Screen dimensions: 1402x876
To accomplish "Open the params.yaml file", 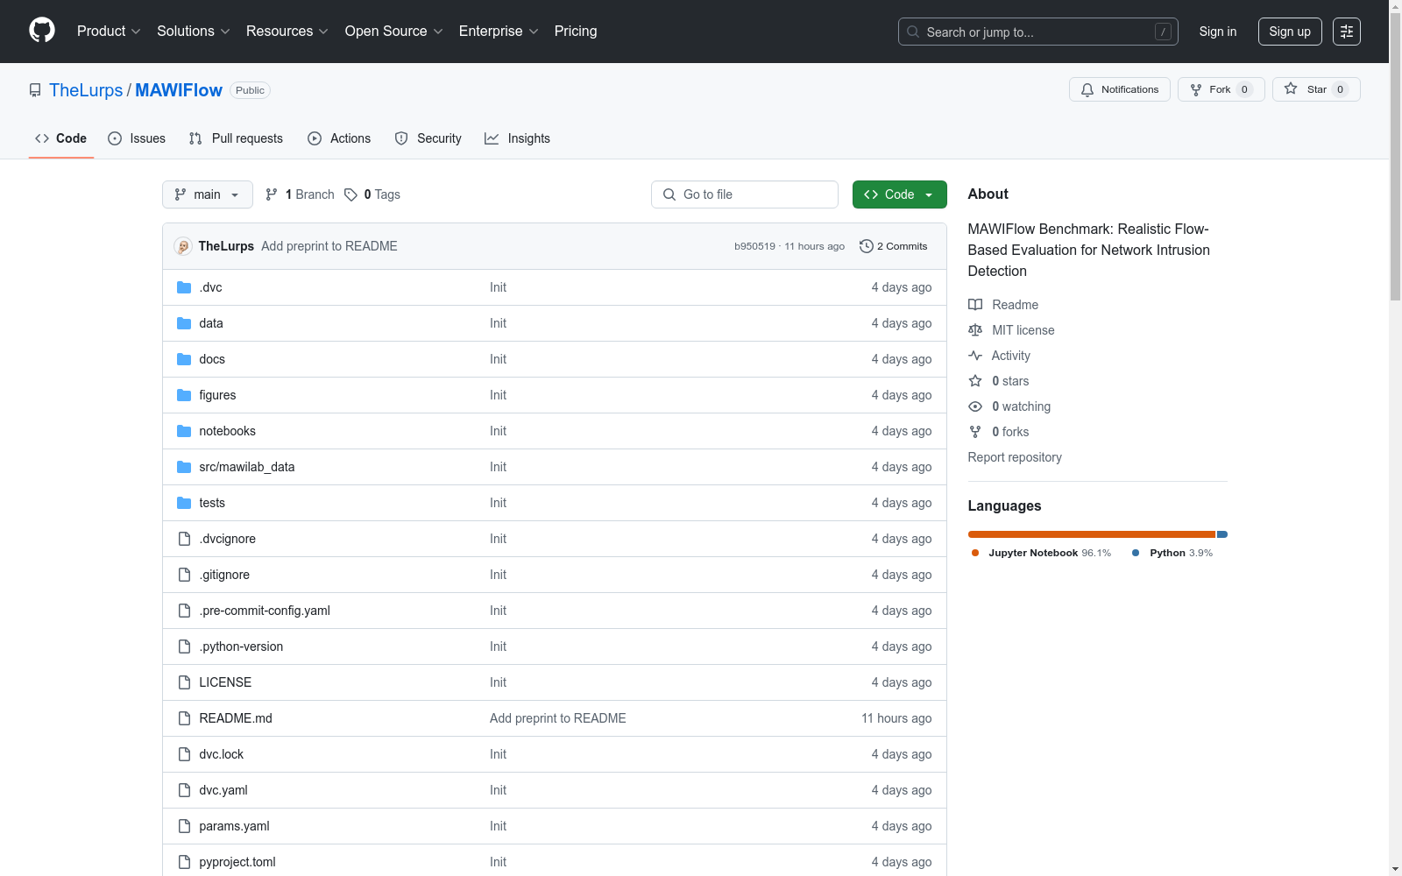I will pyautogui.click(x=234, y=826).
